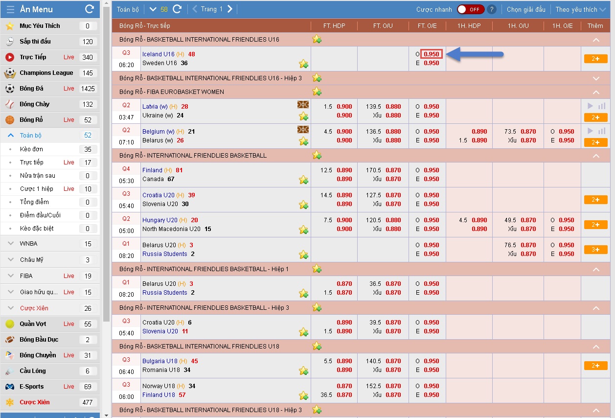Viewport: 615px width, 418px height.
Task: Click favorite star on FIBA EUROBASKET WOMEN header
Action: point(317,92)
